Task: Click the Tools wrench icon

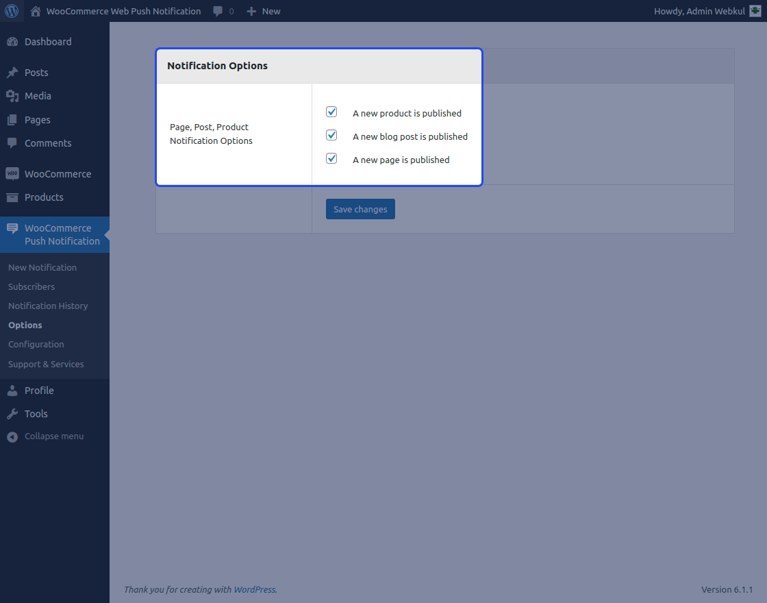Action: (x=12, y=414)
